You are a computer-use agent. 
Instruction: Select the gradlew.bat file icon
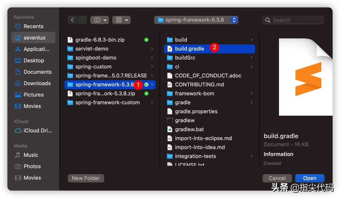pyautogui.click(x=170, y=129)
